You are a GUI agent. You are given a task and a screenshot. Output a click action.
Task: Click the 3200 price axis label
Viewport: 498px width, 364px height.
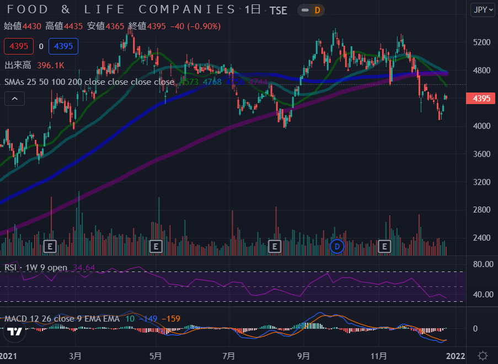481,182
